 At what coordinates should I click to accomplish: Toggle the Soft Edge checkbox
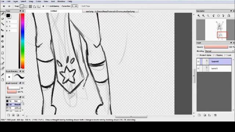(x=80, y=6)
